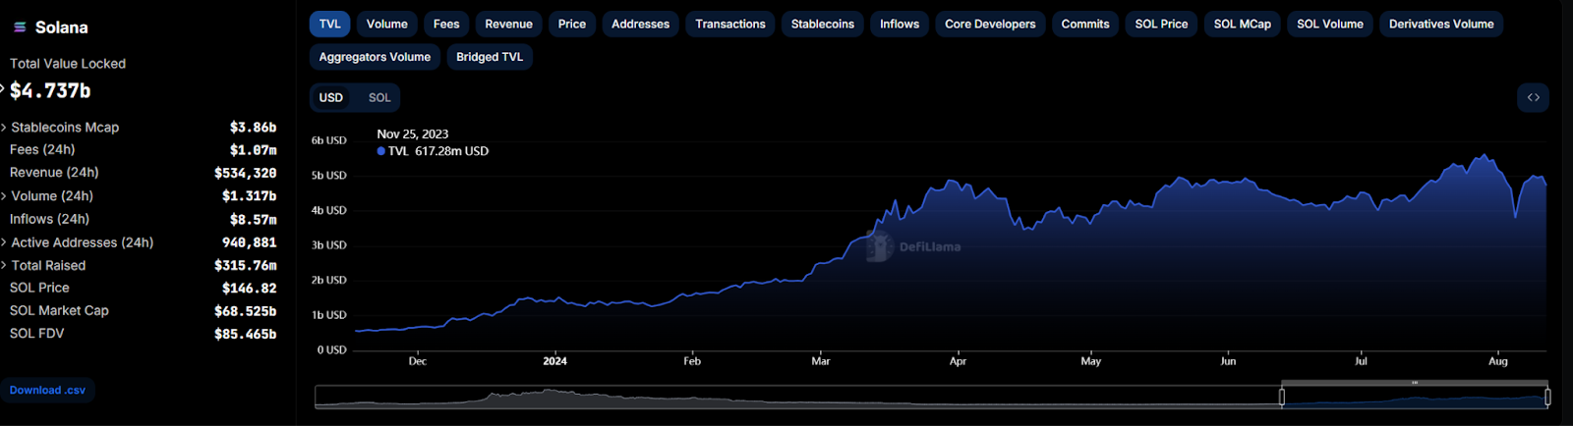Viewport: 1573px width, 426px height.
Task: Click the TVL 617.28m USD legend
Action: coord(433,151)
